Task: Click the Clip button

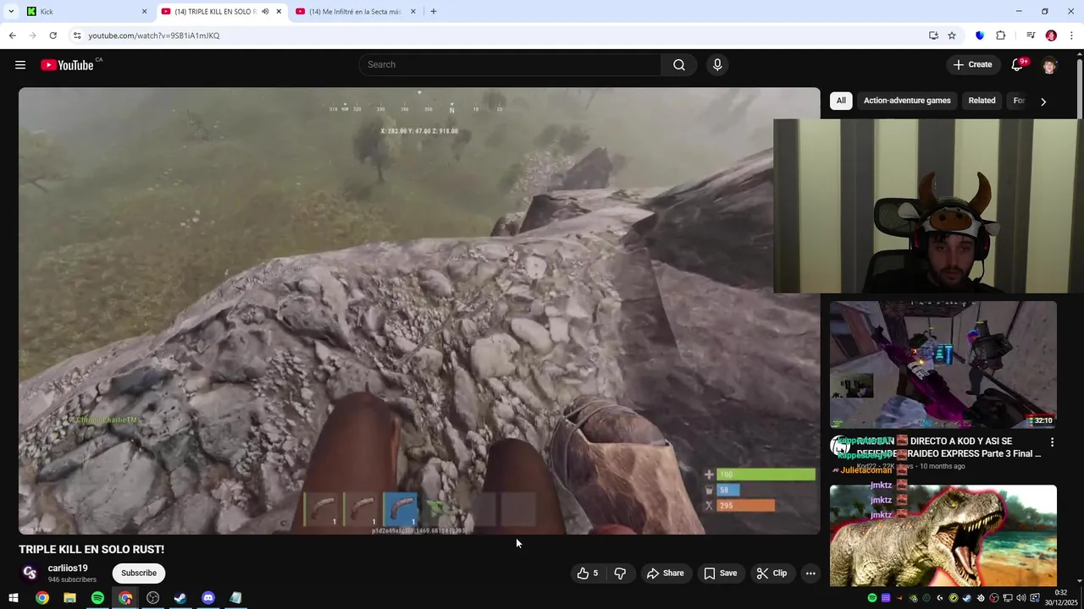Action: [x=772, y=573]
